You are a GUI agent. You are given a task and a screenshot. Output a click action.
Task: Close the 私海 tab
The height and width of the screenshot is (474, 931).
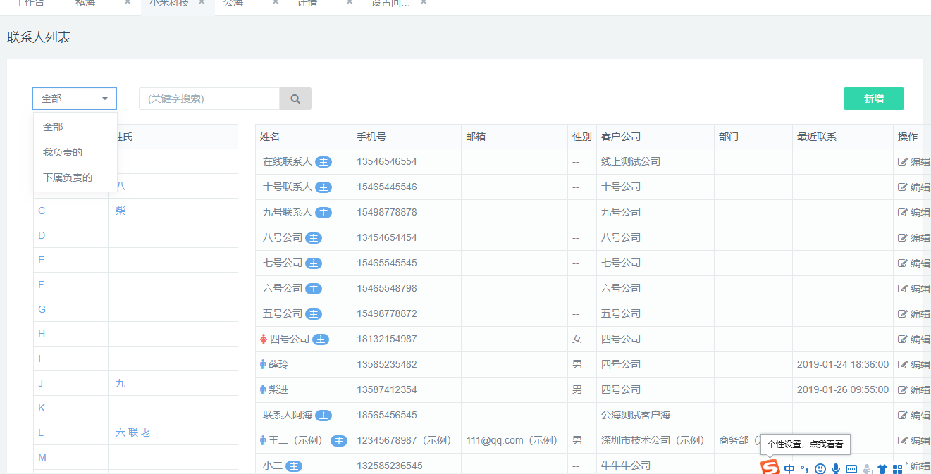128,2
